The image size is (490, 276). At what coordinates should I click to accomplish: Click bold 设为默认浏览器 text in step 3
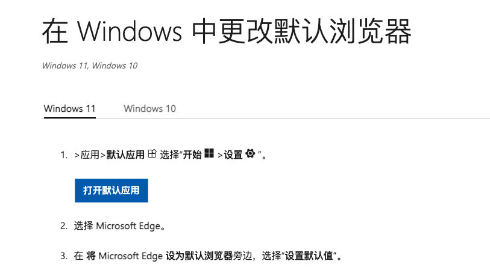199,256
